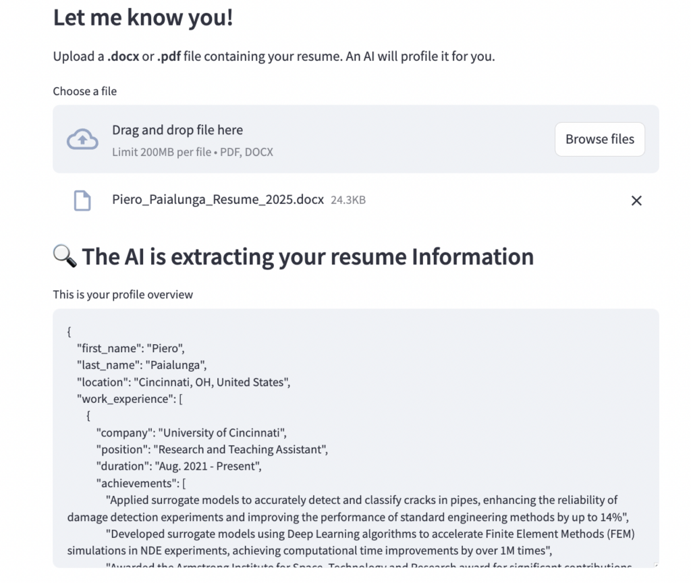The image size is (691, 583).
Task: Click the company line "University of Cincinnati"
Action: 195,433
